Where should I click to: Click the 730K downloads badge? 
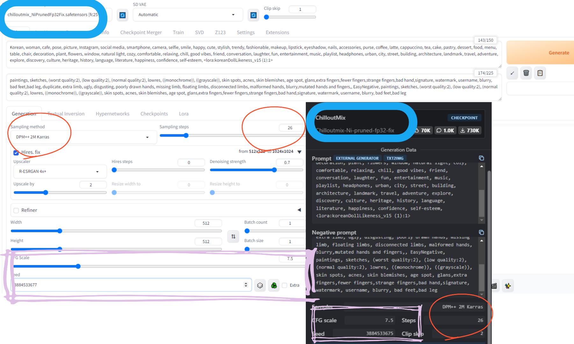470,130
